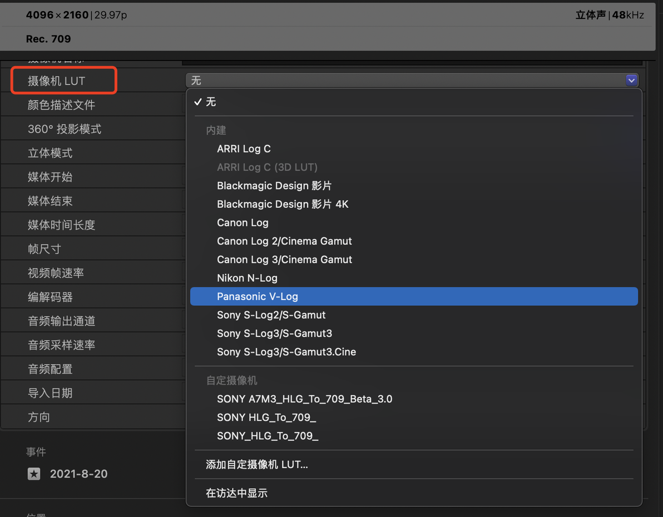663x517 pixels.
Task: Click the Rec. 709 color space label
Action: coord(48,39)
